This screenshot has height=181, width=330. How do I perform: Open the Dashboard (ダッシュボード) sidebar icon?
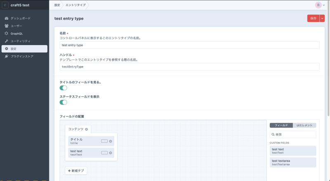click(x=7, y=19)
